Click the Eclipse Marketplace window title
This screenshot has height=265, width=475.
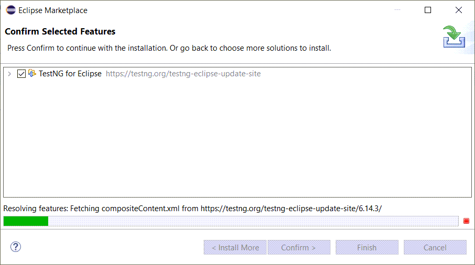pos(53,10)
